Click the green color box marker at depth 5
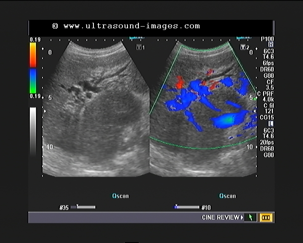 255,99
